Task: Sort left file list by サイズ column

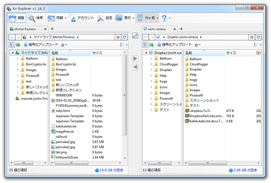Action: tap(106, 53)
